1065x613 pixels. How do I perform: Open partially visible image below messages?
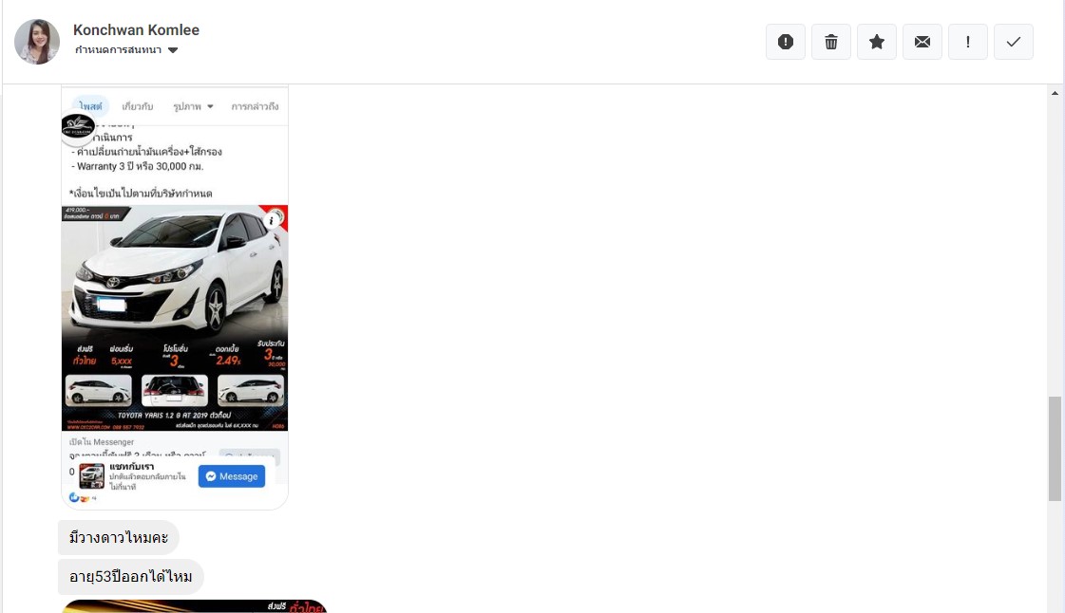tap(194, 606)
